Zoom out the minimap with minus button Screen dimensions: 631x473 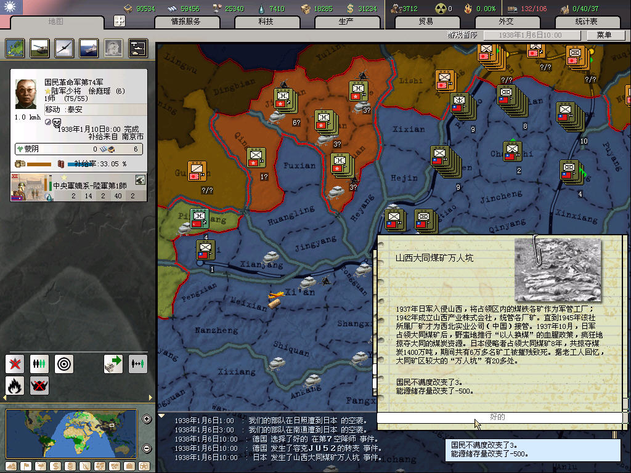[147, 448]
